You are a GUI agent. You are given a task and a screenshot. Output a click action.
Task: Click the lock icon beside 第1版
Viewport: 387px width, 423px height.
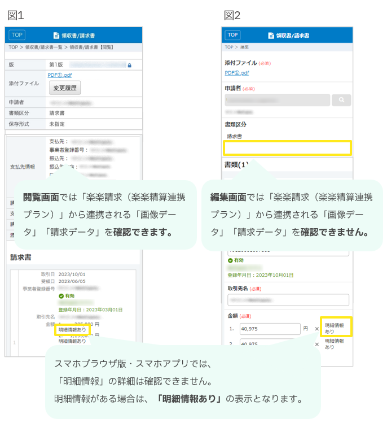pyautogui.click(x=130, y=66)
